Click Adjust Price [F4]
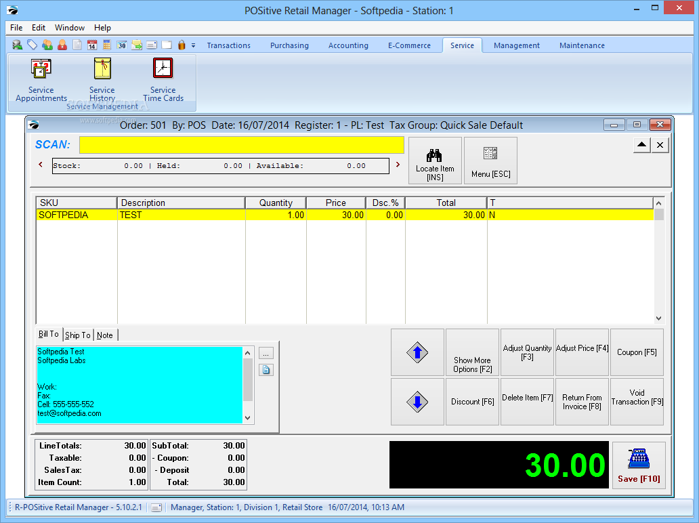Image resolution: width=699 pixels, height=523 pixels. (x=582, y=352)
